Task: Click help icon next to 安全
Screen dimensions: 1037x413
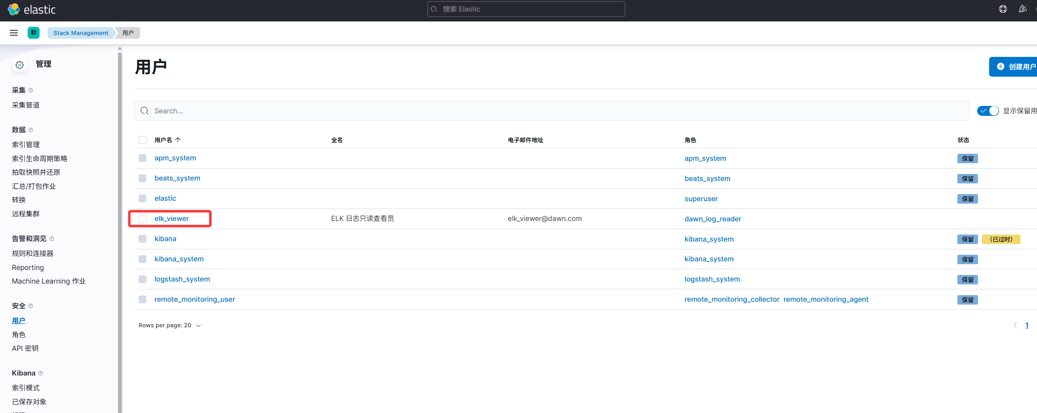Action: tap(31, 306)
